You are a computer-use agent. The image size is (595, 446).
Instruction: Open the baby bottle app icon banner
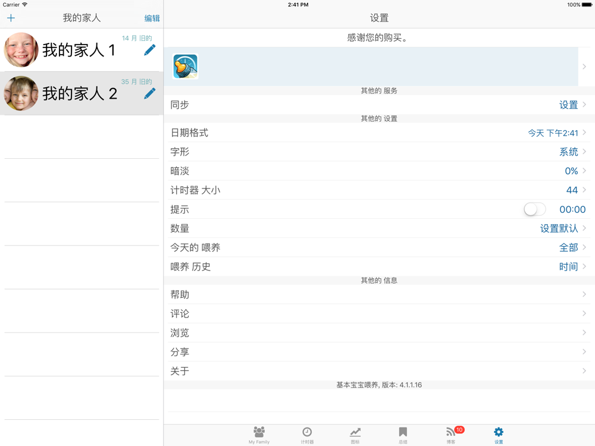tap(185, 67)
